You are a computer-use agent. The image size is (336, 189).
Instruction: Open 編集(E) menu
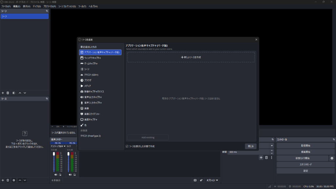[x=17, y=7]
